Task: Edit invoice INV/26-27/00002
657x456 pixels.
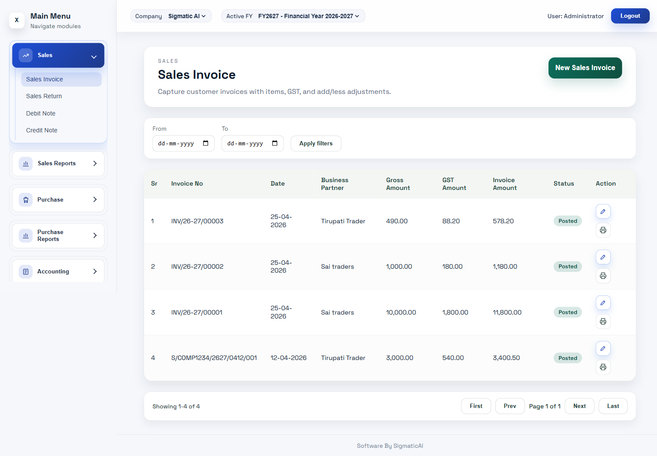Action: [603, 257]
